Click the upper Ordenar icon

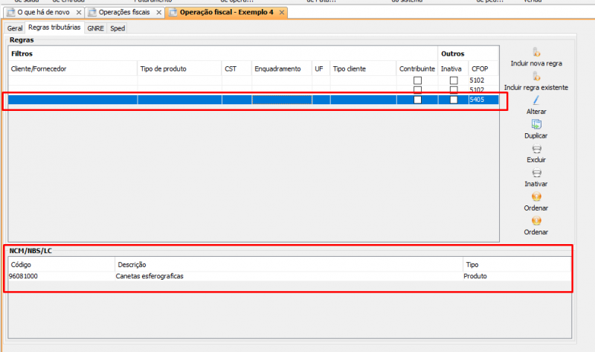[536, 196]
